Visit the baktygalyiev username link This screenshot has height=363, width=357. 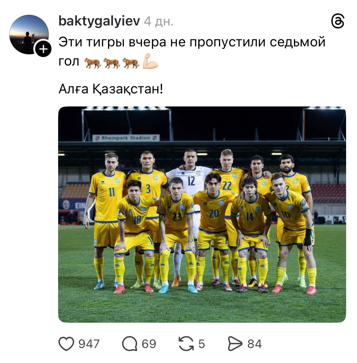pos(99,21)
